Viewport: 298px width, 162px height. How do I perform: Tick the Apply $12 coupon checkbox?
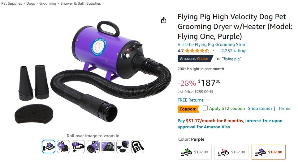[x=205, y=108]
